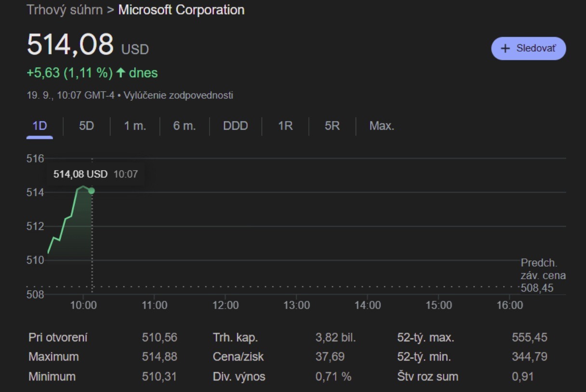
Task: Go back to the Trhový súhrn breadcrumb
Action: tap(65, 10)
